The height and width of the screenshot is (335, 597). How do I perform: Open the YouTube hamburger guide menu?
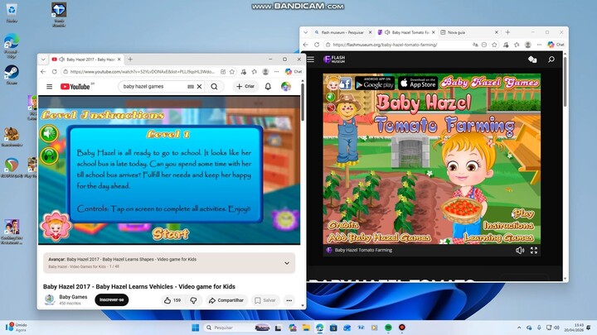(x=50, y=87)
